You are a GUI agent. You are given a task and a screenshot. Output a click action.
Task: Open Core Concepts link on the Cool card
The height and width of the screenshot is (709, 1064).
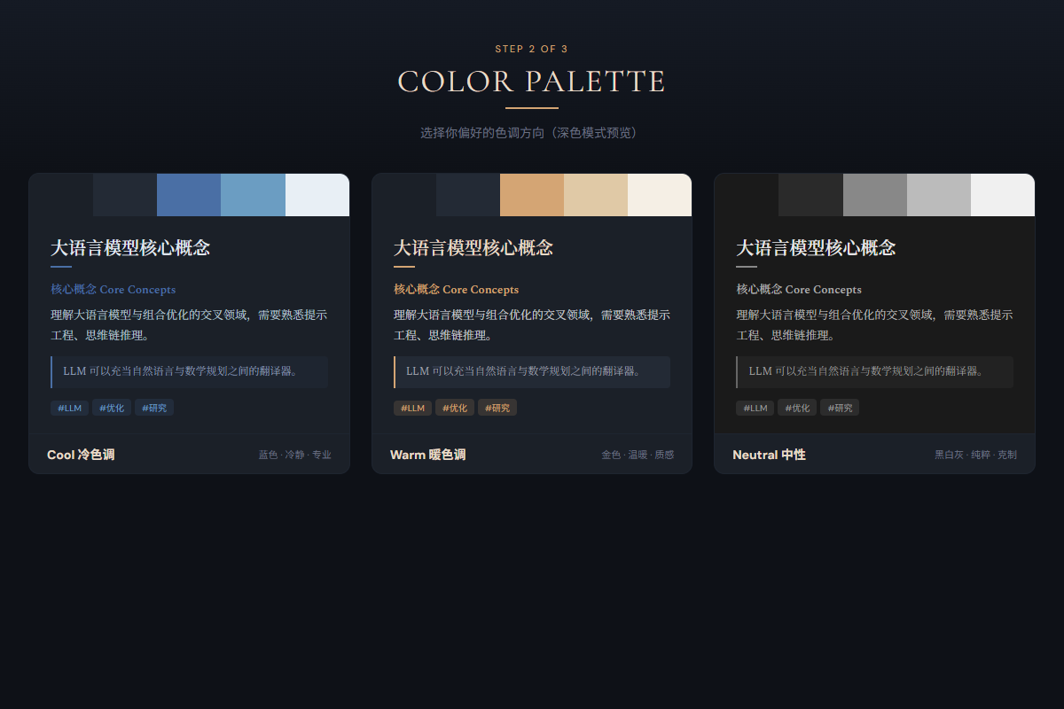point(113,289)
